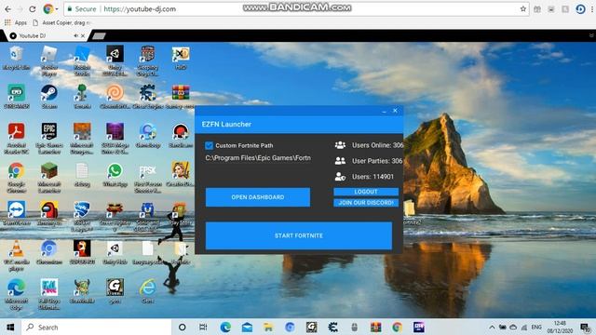The image size is (596, 335).
Task: Open the Acrobat Reader DC shortcut
Action: 16,139
